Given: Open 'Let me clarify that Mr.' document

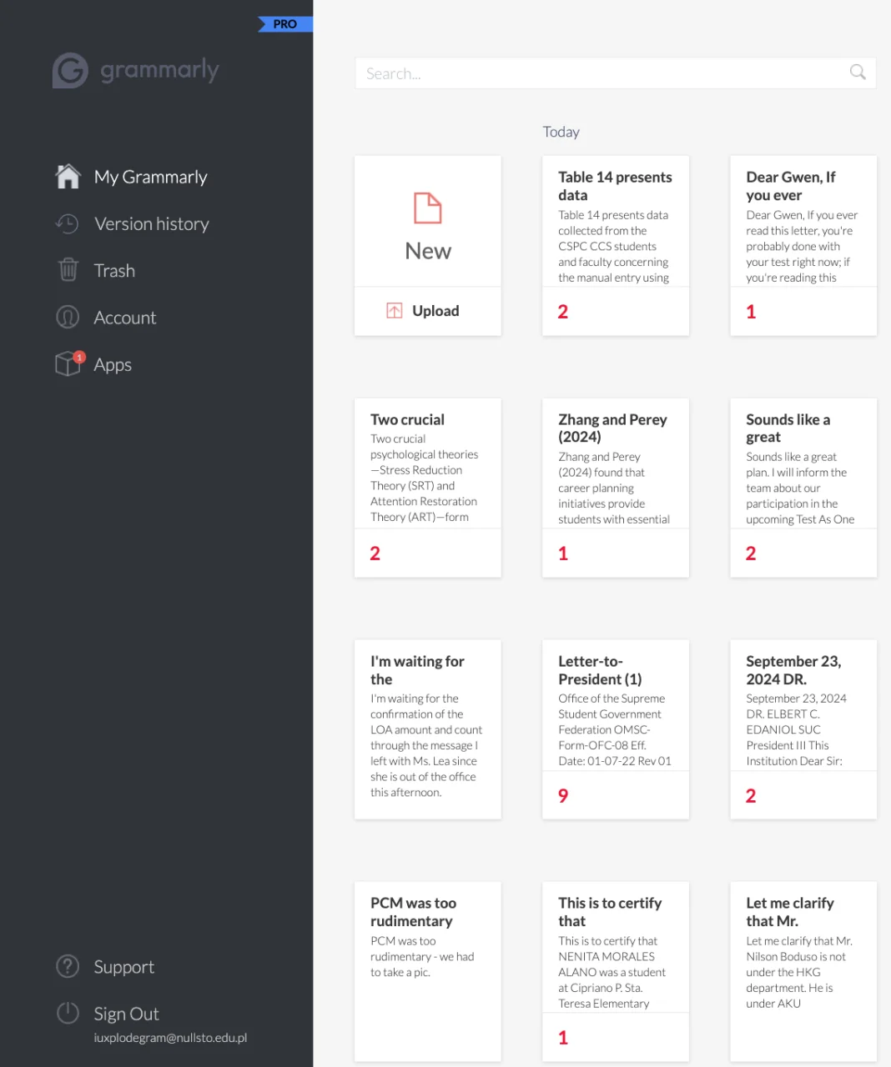Looking at the screenshot, I should (803, 971).
